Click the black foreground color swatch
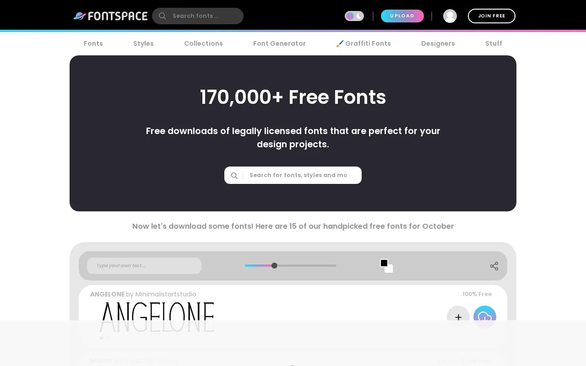The image size is (586, 366). 384,263
